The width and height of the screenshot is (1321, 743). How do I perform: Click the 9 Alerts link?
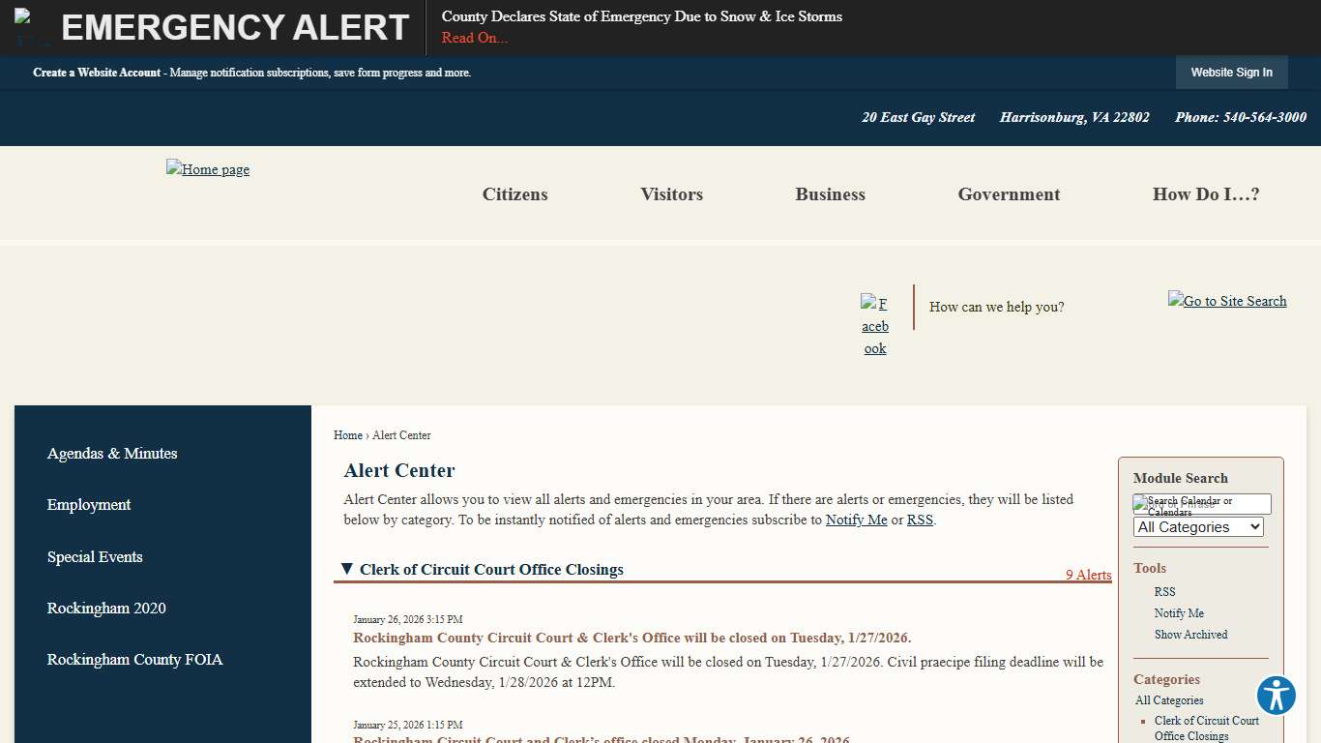[x=1088, y=575]
